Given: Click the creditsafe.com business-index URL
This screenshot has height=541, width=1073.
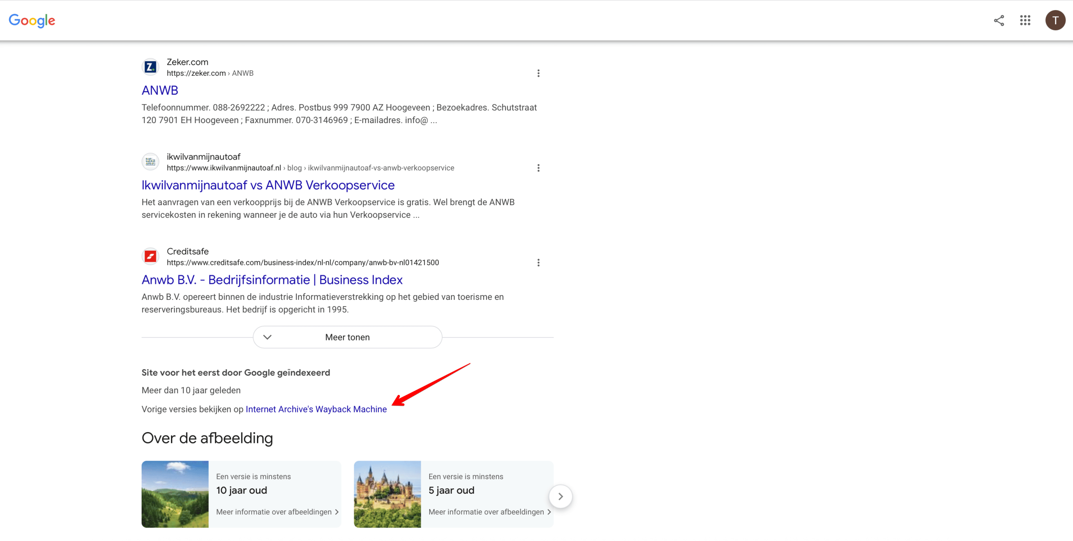Looking at the screenshot, I should (x=303, y=263).
